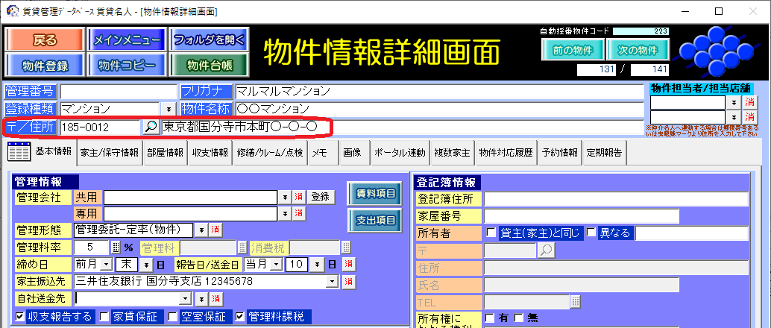
Task: Enable the 家賃保証 checkbox
Action: coord(104,317)
